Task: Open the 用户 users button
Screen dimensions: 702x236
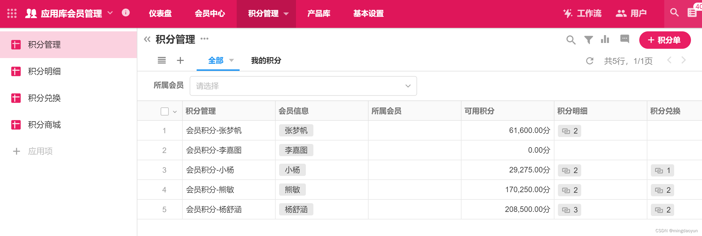Action: [631, 13]
